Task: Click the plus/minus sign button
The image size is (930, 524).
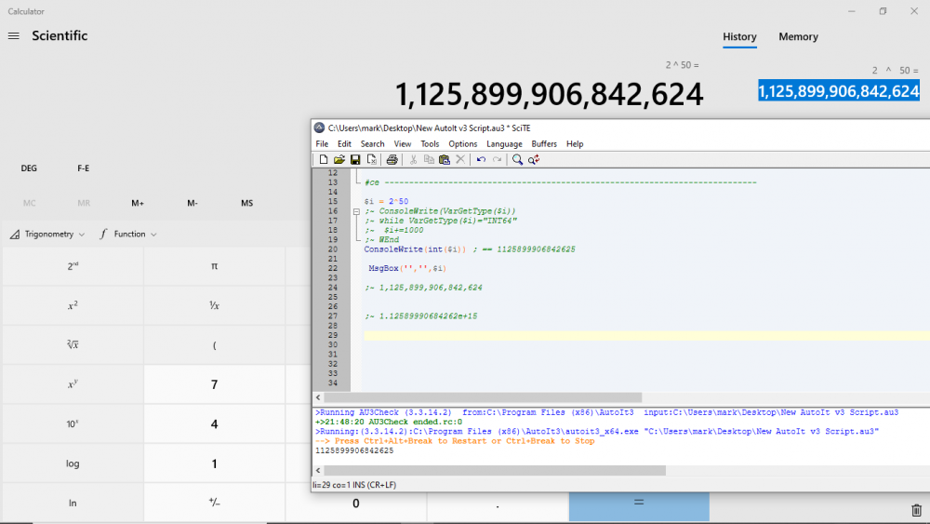Action: (214, 503)
